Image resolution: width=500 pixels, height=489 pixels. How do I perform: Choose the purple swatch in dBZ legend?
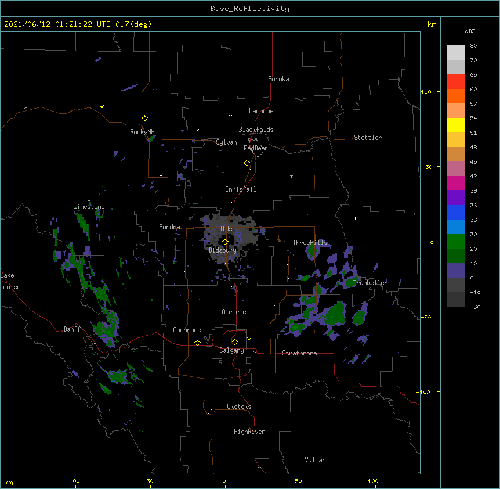(x=456, y=198)
